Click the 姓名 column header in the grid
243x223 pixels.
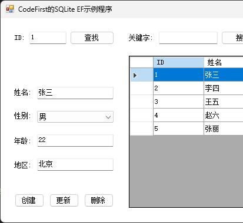[x=224, y=62]
